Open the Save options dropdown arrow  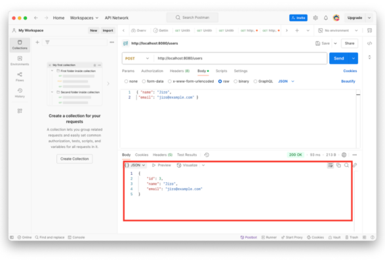335,43
